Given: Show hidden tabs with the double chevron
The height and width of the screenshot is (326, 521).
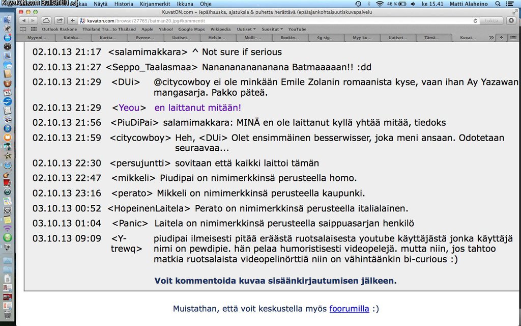Looking at the screenshot, I should point(491,38).
